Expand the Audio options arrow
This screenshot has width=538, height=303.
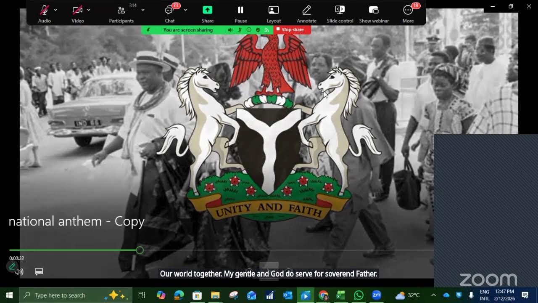tap(55, 10)
